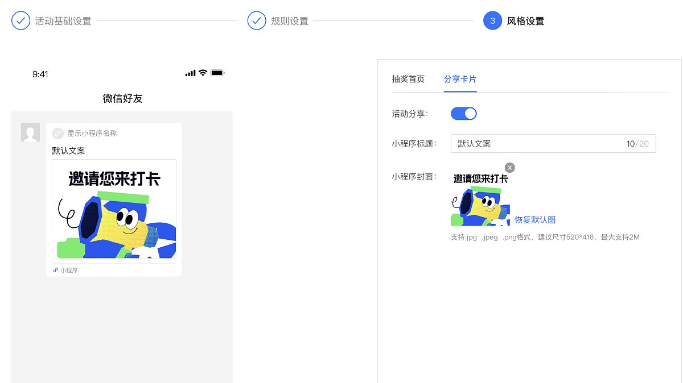
Task: Click the 规则设置 step checkmark icon
Action: click(257, 21)
